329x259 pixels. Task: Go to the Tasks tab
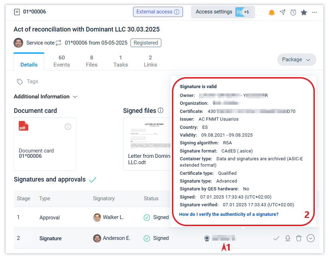coord(121,61)
